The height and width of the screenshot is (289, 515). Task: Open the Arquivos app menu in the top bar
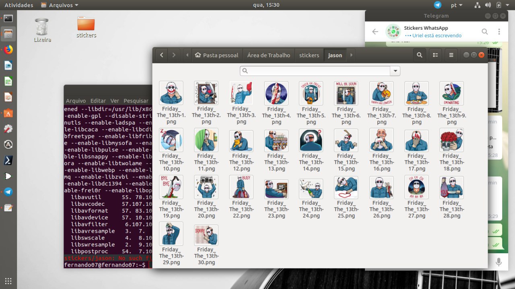(60, 5)
